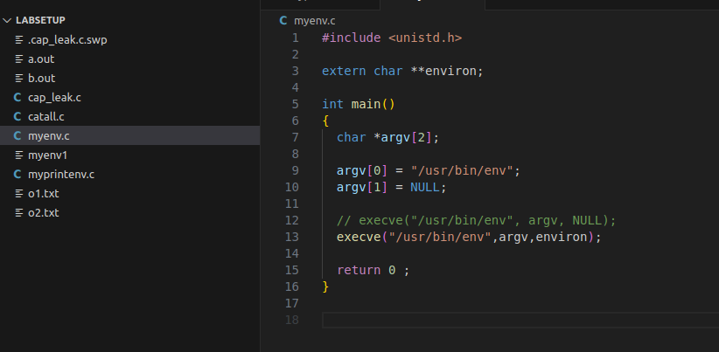Click "/usr/bin/env" string on line 9
This screenshot has height=352, width=719.
coord(462,170)
